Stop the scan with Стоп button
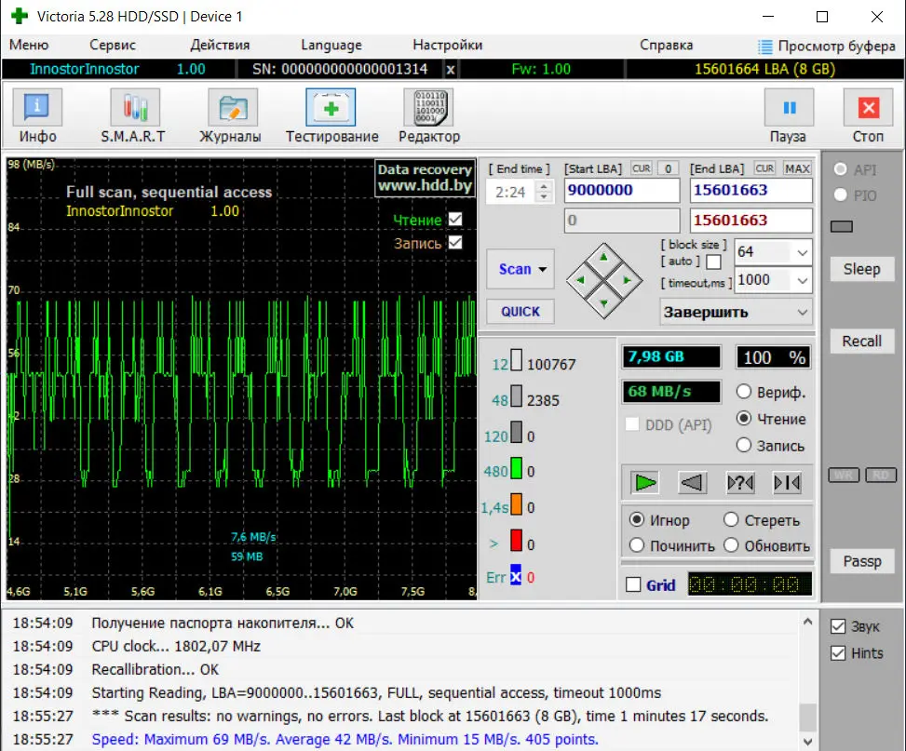 click(868, 116)
